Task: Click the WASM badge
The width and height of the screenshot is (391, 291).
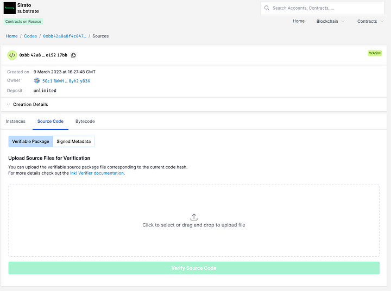Action: pyautogui.click(x=375, y=53)
